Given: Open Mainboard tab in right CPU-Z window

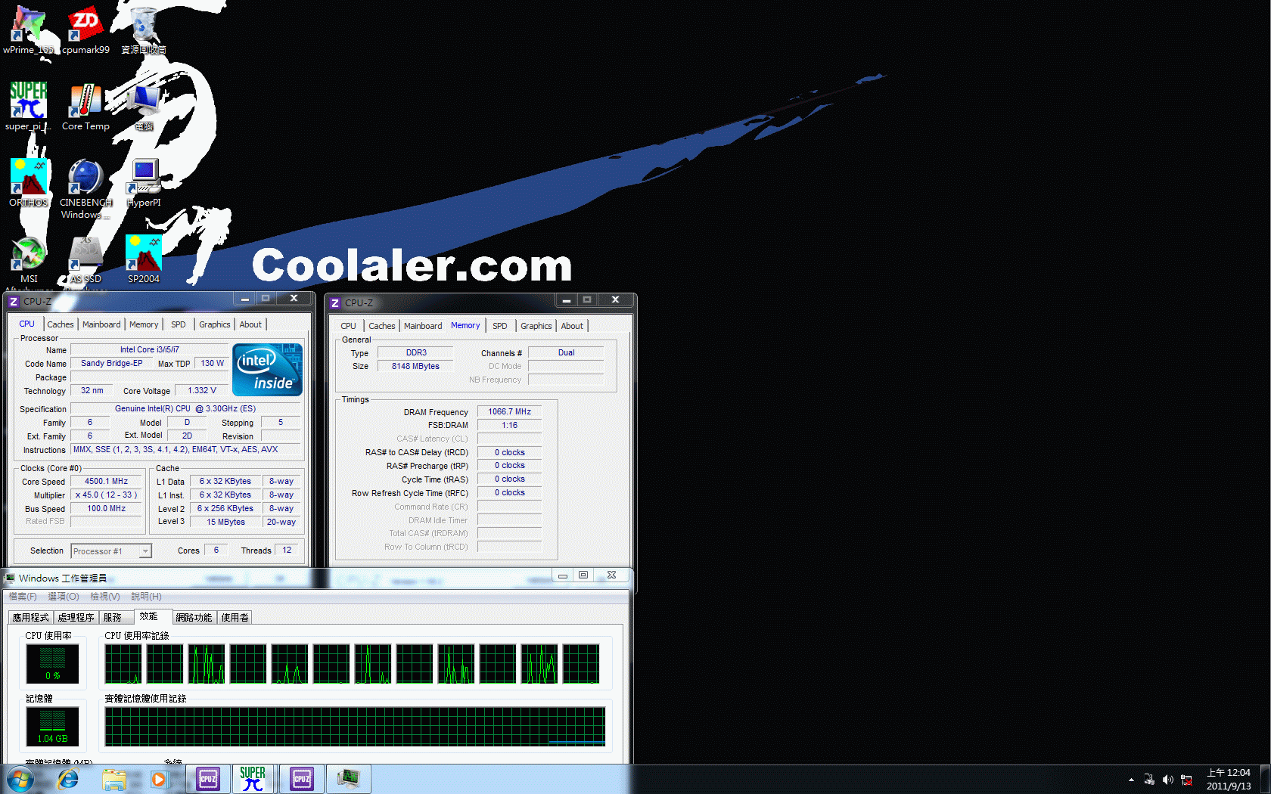Looking at the screenshot, I should tap(423, 326).
